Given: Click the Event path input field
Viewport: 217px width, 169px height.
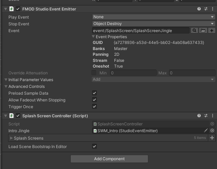Looking at the screenshot, I should (141, 30).
